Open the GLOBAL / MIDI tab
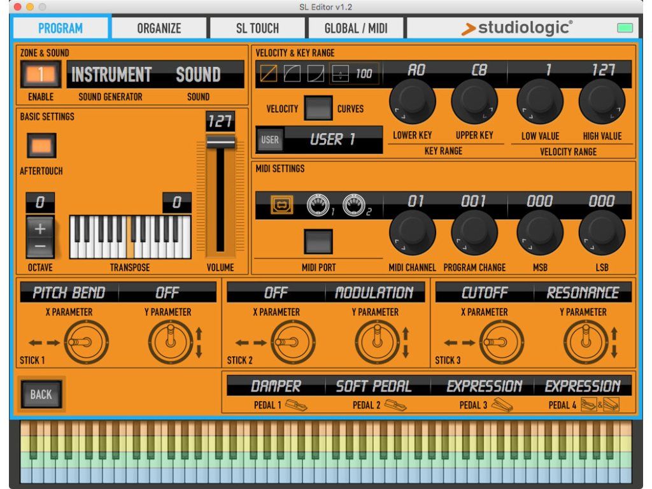This screenshot has height=489, width=652. (x=356, y=28)
